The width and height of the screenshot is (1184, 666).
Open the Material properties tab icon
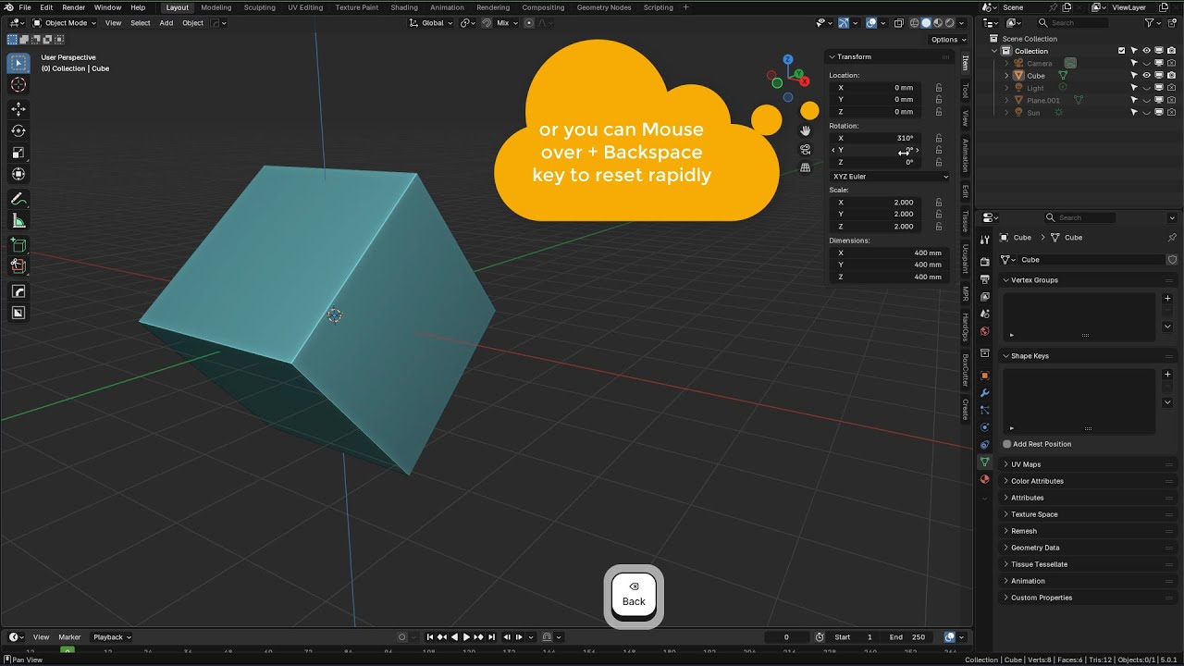984,479
